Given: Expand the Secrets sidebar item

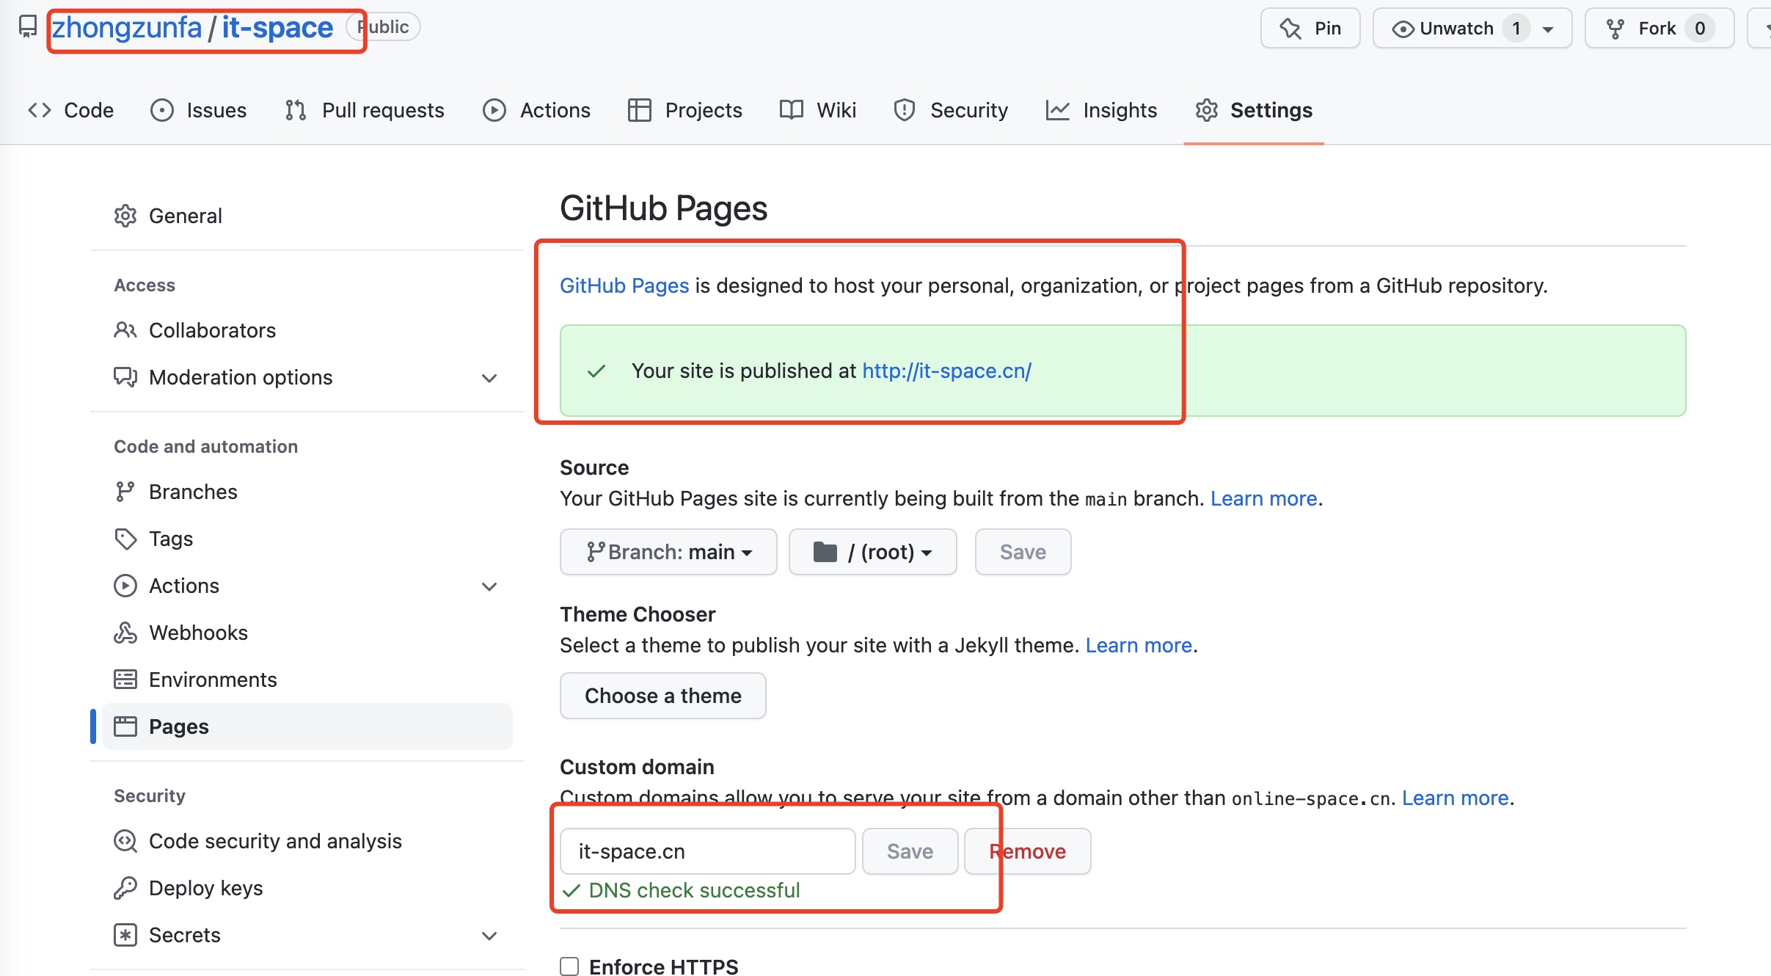Looking at the screenshot, I should coord(489,936).
